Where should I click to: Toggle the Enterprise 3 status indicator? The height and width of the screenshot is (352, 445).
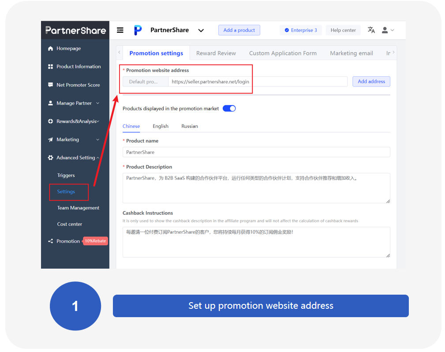point(301,30)
